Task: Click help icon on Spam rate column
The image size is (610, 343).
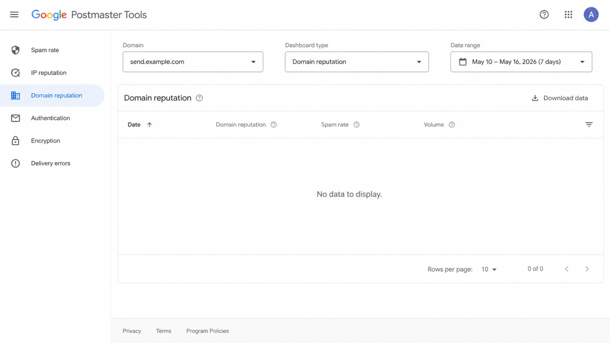Action: pyautogui.click(x=356, y=124)
